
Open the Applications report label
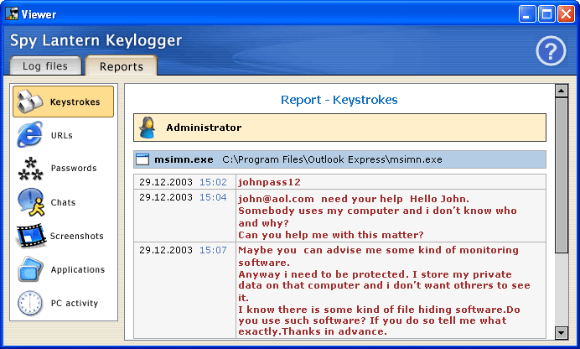[78, 270]
